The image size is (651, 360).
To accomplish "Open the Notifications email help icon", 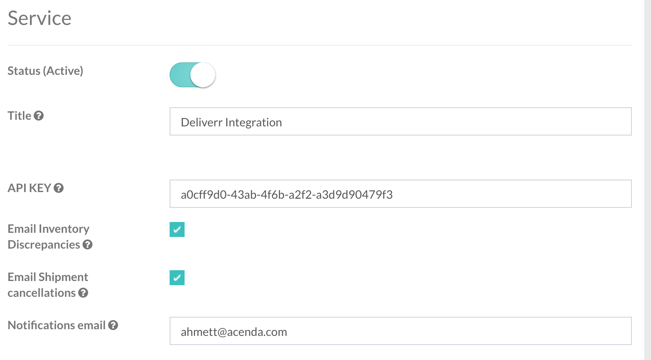I will 113,325.
